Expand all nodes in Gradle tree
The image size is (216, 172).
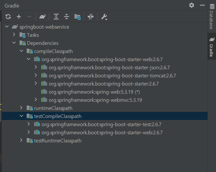56,17
